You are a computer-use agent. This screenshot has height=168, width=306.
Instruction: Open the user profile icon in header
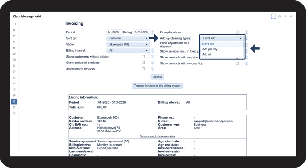[x=291, y=16]
